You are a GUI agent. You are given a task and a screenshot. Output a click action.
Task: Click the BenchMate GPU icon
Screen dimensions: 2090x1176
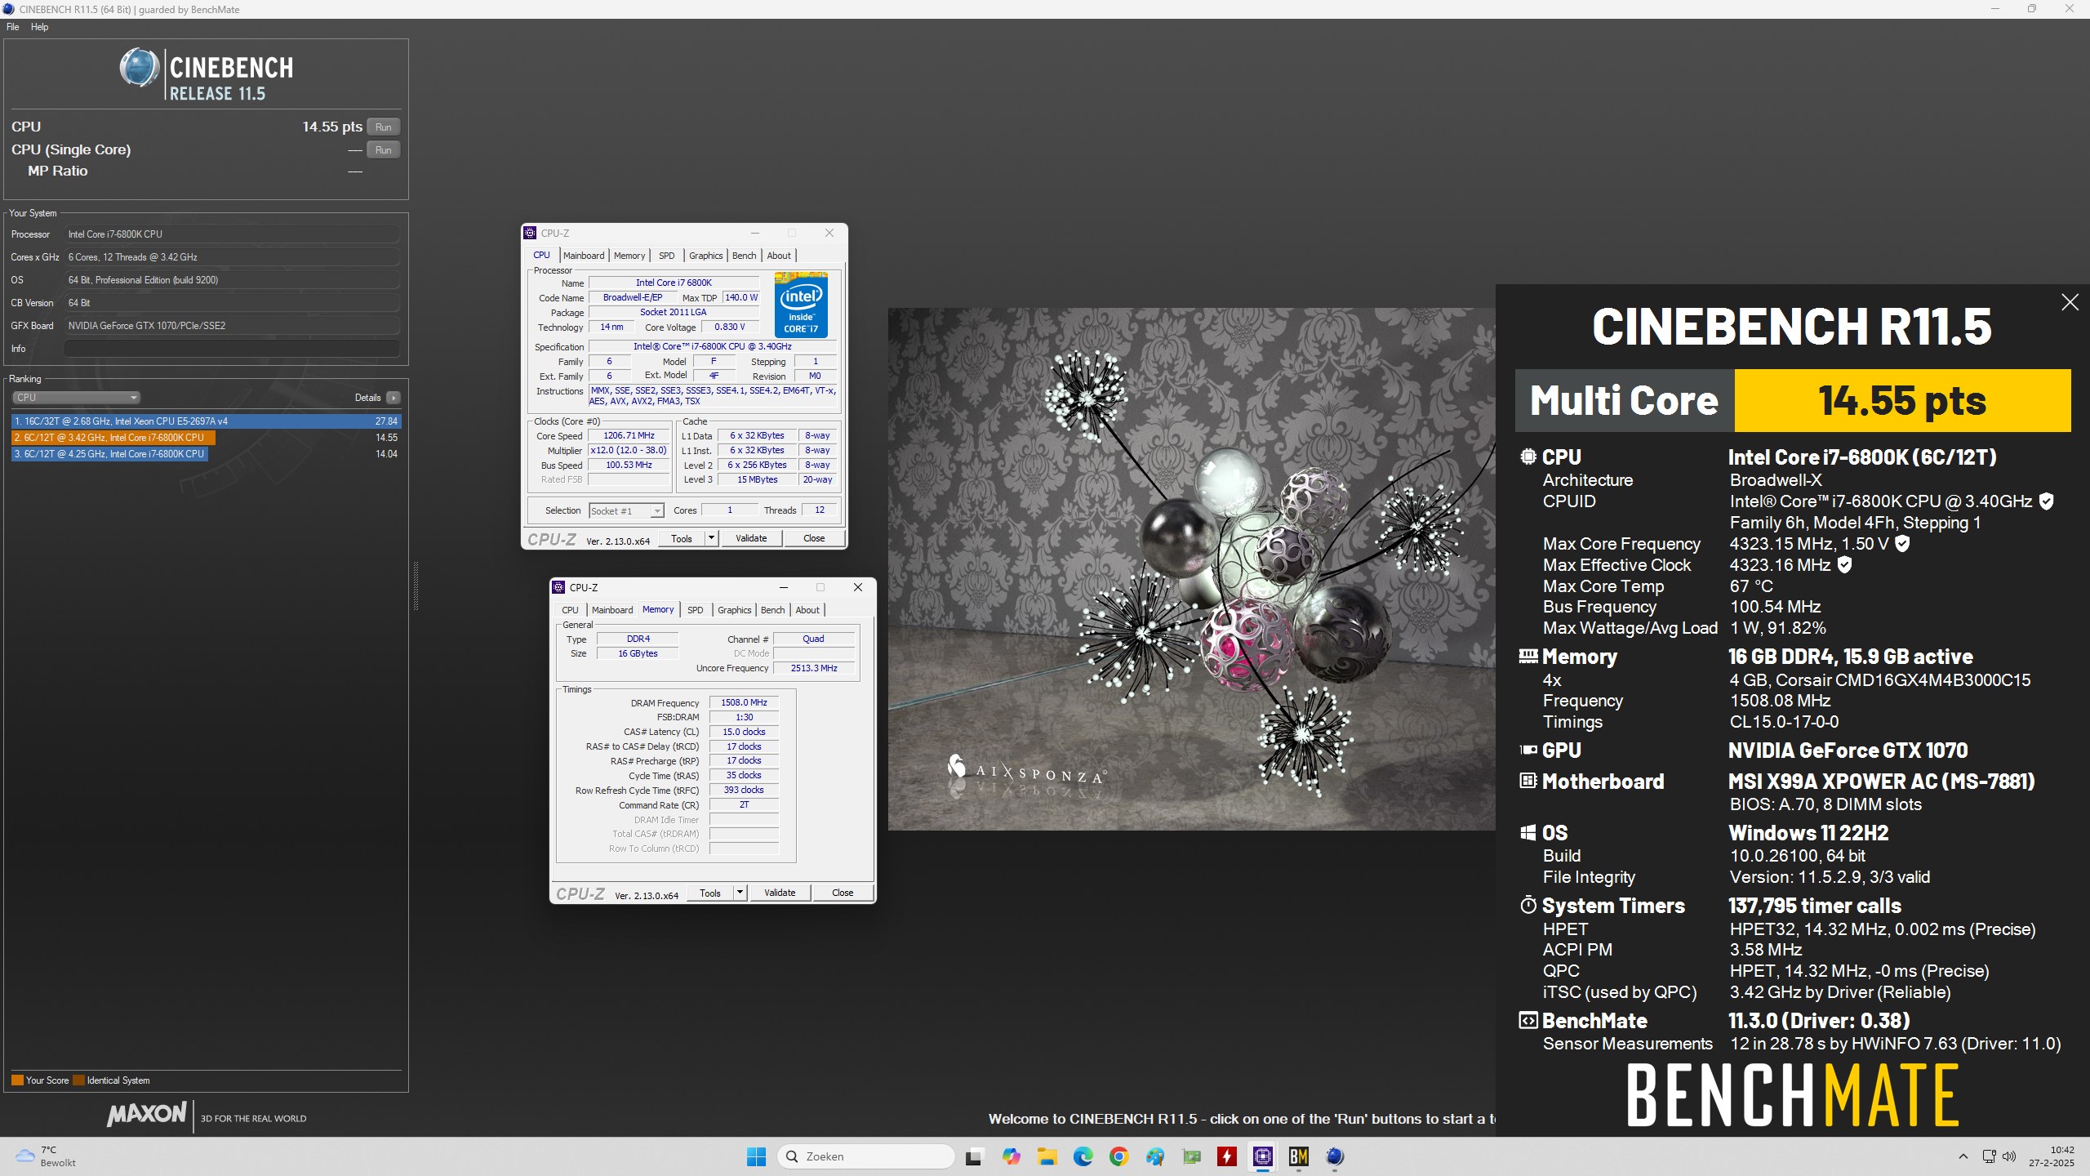[x=1528, y=750]
